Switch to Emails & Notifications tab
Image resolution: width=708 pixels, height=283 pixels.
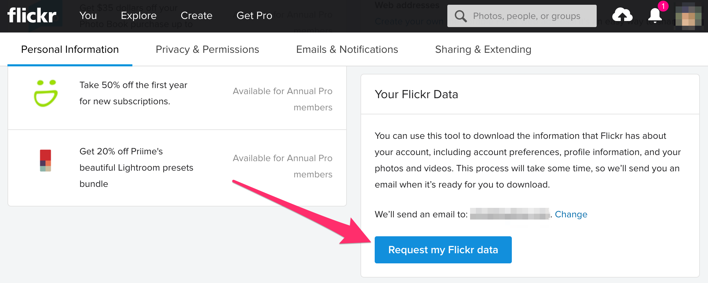click(x=347, y=49)
